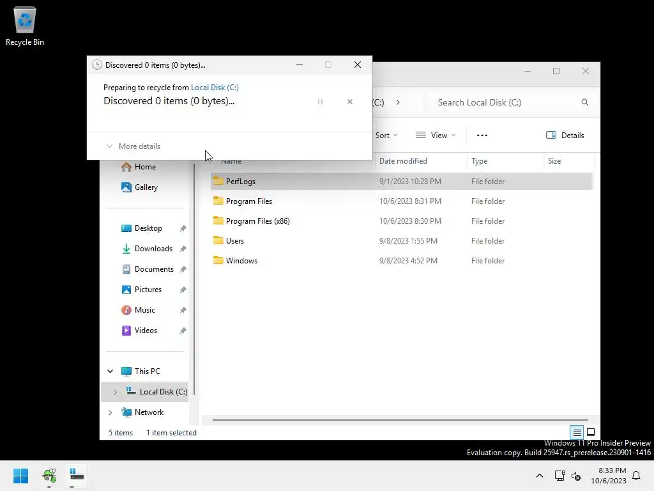
Task: Open the Local Disk (C:) link in dialog
Action: (215, 87)
